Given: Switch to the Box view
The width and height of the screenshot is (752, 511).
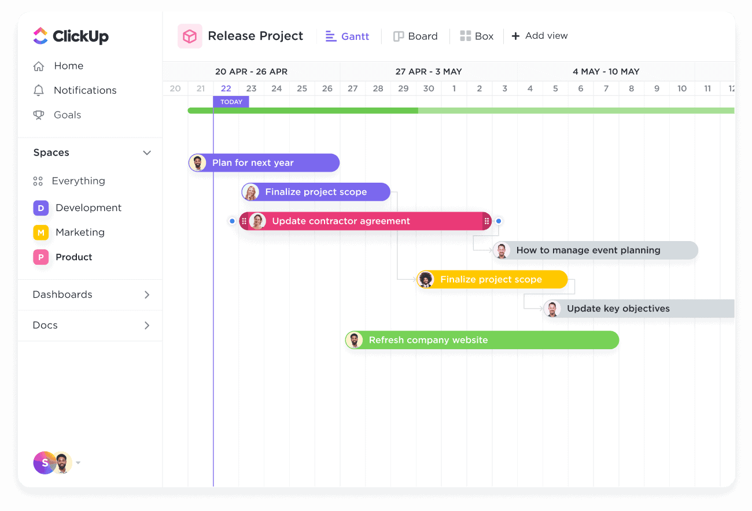Looking at the screenshot, I should click(x=477, y=36).
